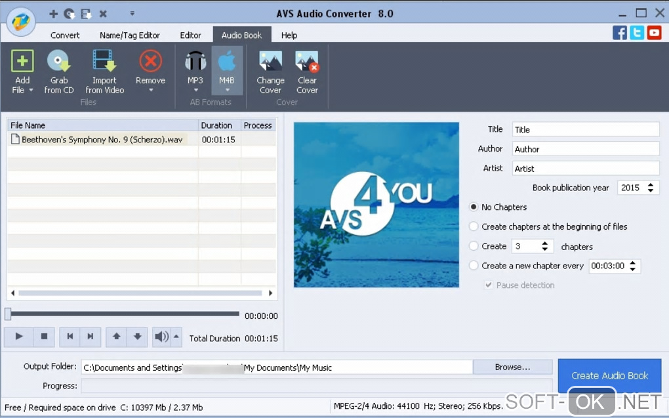
Task: Click the chapter interval time stepper arrows
Action: [633, 266]
